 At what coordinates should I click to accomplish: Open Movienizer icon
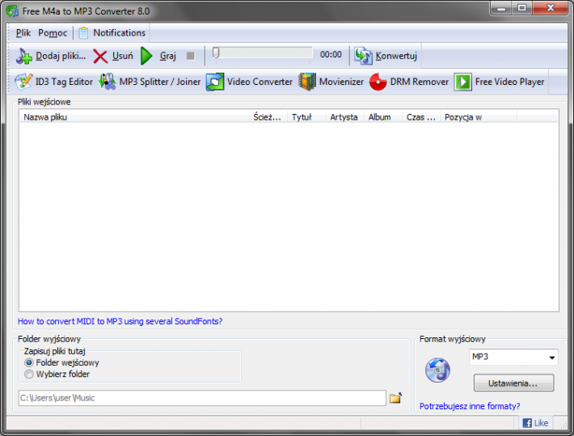(307, 82)
